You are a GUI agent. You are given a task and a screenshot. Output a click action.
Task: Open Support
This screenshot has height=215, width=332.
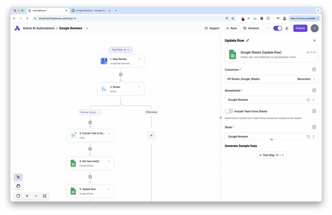point(212,28)
